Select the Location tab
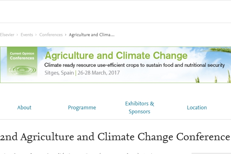 197,107
